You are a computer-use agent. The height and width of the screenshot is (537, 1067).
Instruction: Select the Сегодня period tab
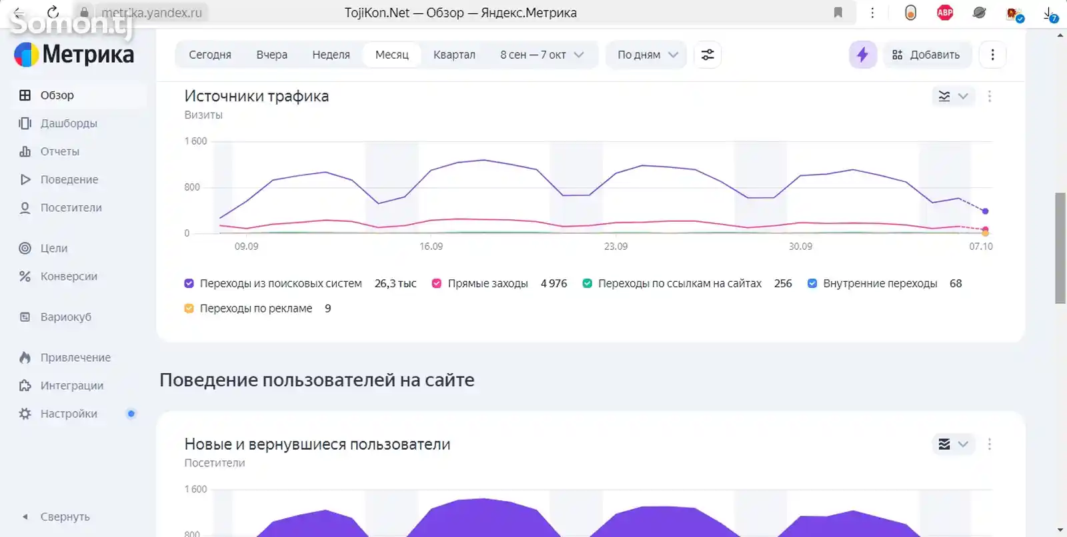(x=210, y=55)
